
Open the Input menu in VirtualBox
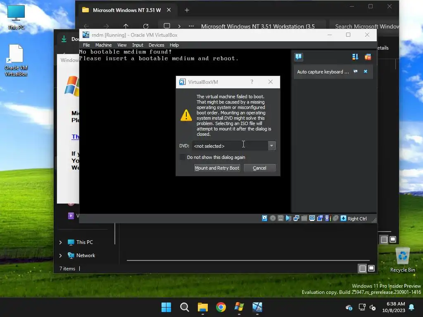(x=138, y=45)
